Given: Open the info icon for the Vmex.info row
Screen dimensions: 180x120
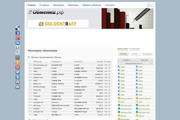Looking at the screenshot, I should [x=30, y=90].
